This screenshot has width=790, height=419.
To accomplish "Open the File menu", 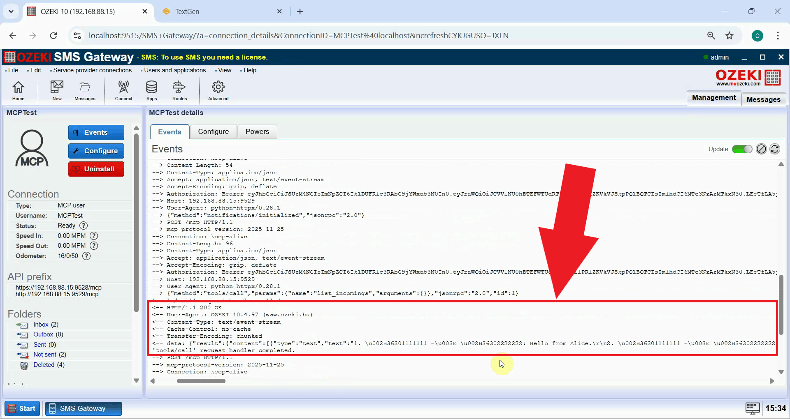I will pos(13,70).
